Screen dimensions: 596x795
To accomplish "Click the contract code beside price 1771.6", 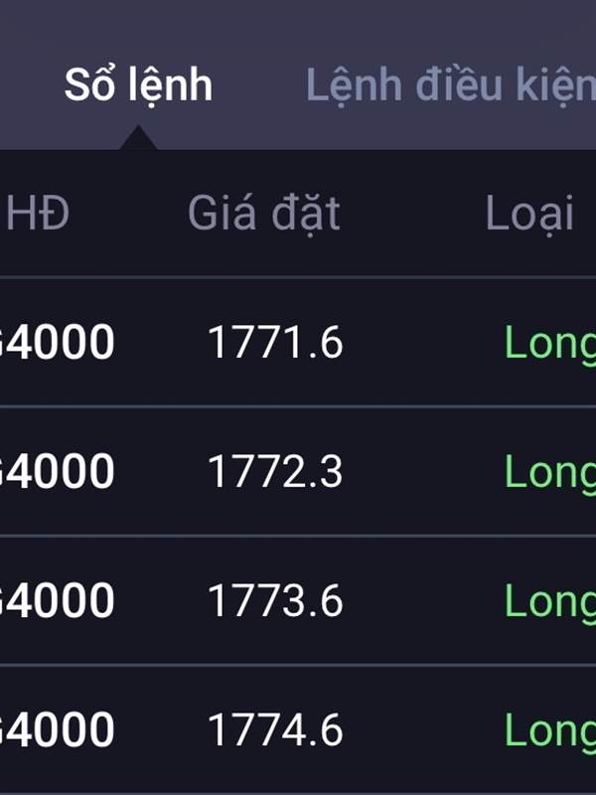I will [x=58, y=344].
